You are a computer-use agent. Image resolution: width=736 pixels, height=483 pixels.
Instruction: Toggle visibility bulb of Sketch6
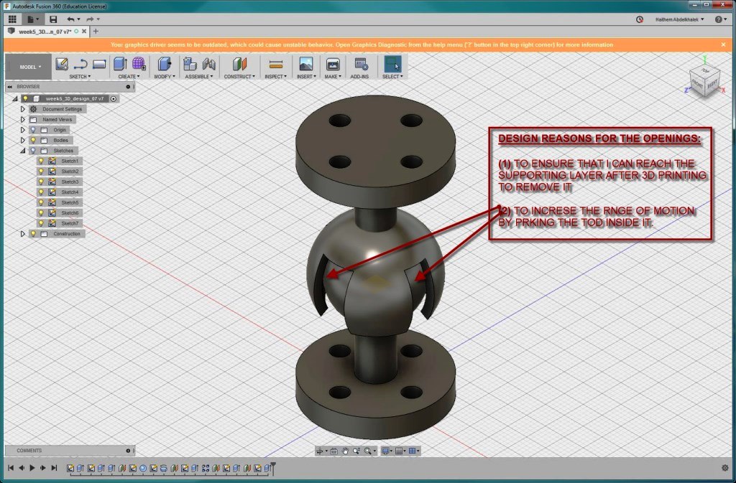pos(41,212)
